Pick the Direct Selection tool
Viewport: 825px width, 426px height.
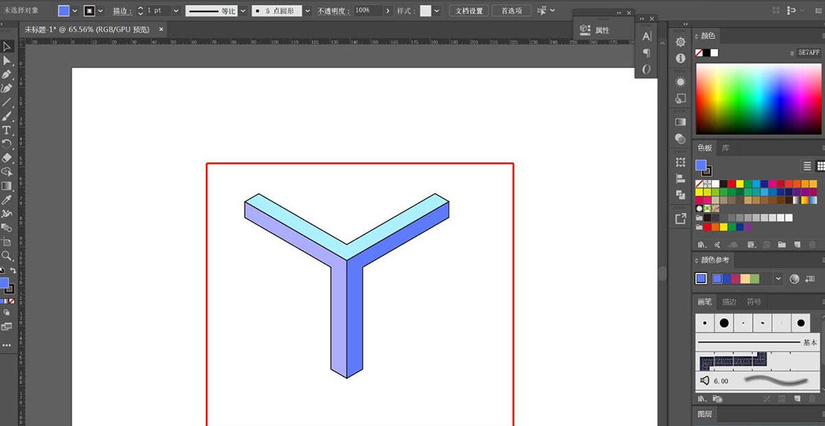point(7,61)
